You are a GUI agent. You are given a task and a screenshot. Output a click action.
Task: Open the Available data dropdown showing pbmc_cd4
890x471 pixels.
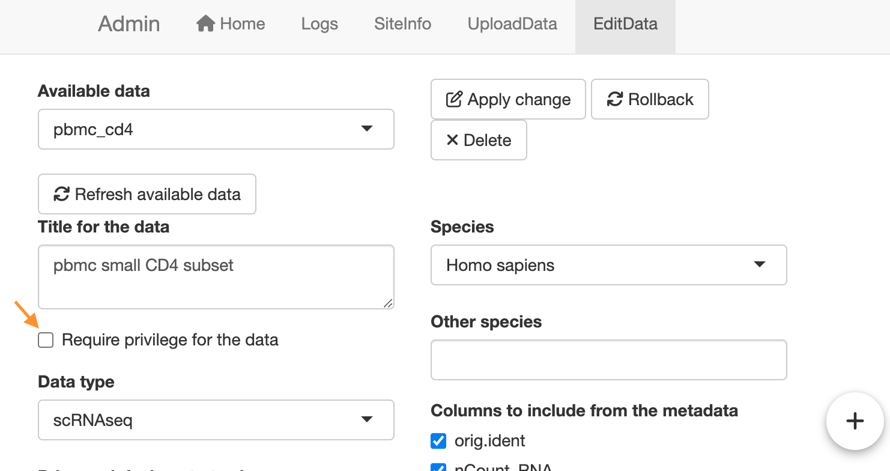coord(216,129)
